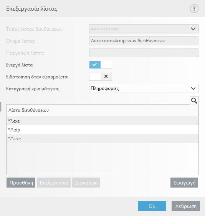This screenshot has height=216, width=205.
Task: Open the Καταγραφή κρισιμότητας dropdown
Action: pos(144,88)
